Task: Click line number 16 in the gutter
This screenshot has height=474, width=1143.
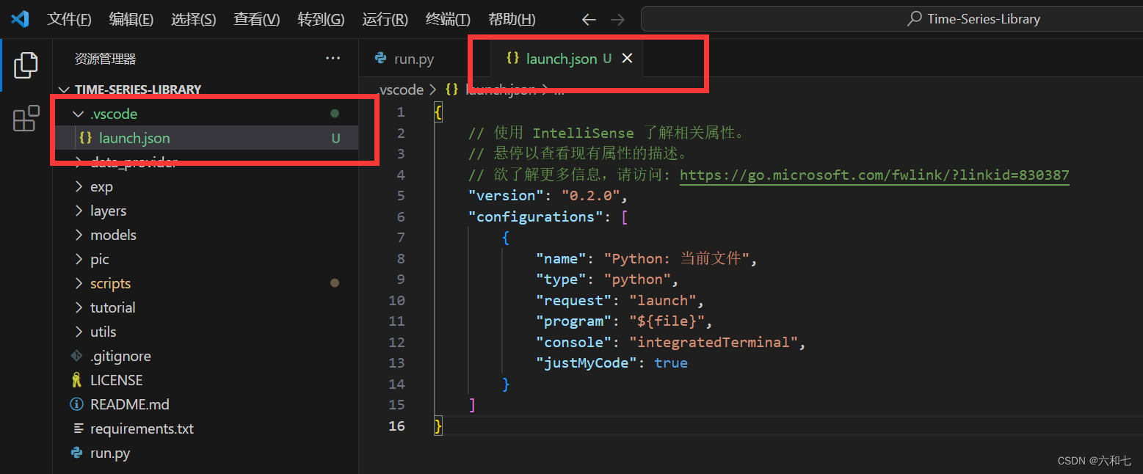Action: tap(397, 426)
